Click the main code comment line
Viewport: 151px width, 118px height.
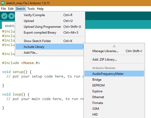[45, 99]
